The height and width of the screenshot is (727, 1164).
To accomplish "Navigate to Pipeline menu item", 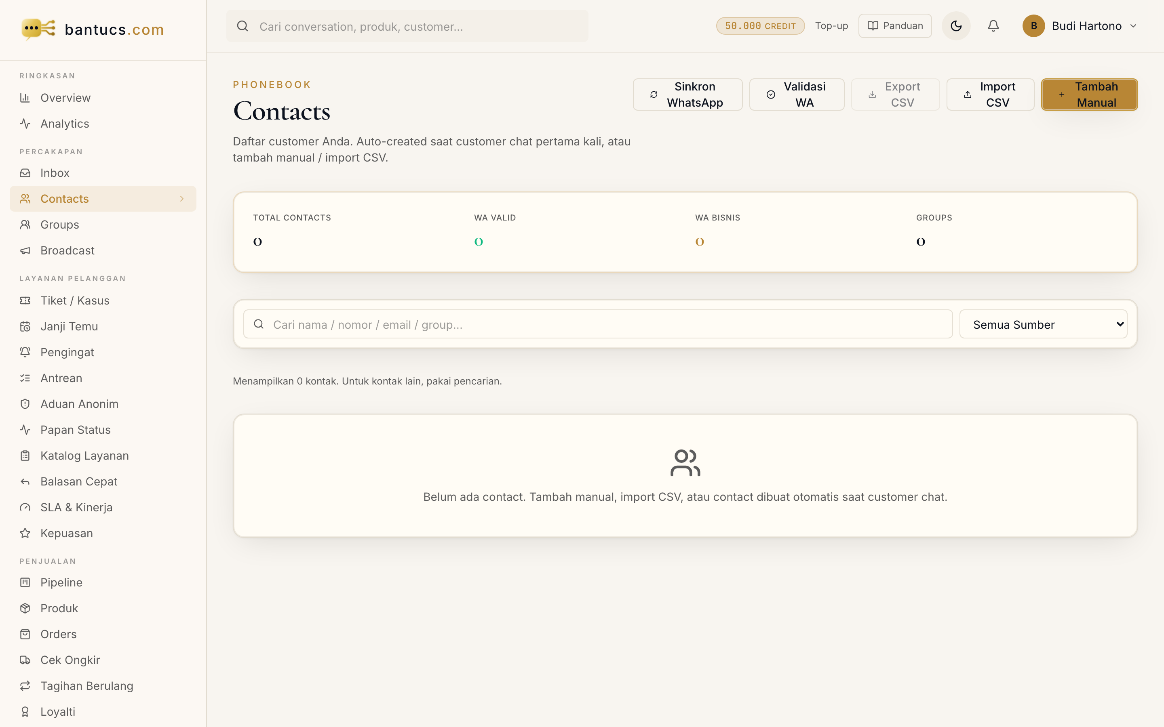I will pyautogui.click(x=103, y=583).
